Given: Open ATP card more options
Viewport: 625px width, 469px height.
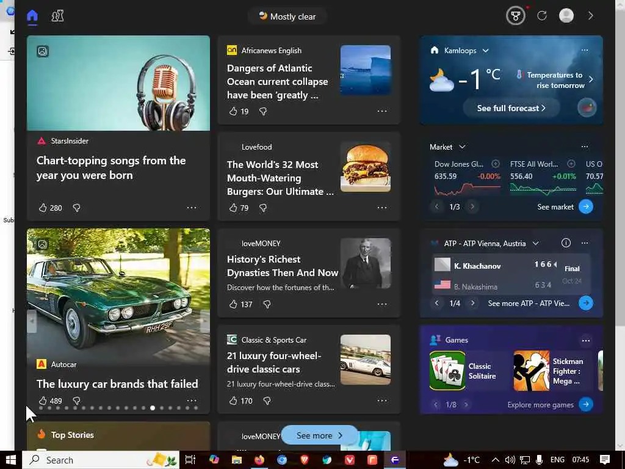Looking at the screenshot, I should tap(585, 243).
